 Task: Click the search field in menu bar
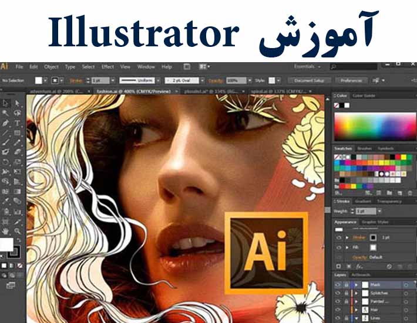tap(354, 67)
